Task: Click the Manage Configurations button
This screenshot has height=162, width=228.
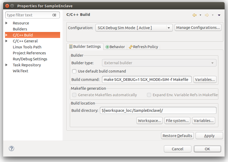Action: pos(198,28)
